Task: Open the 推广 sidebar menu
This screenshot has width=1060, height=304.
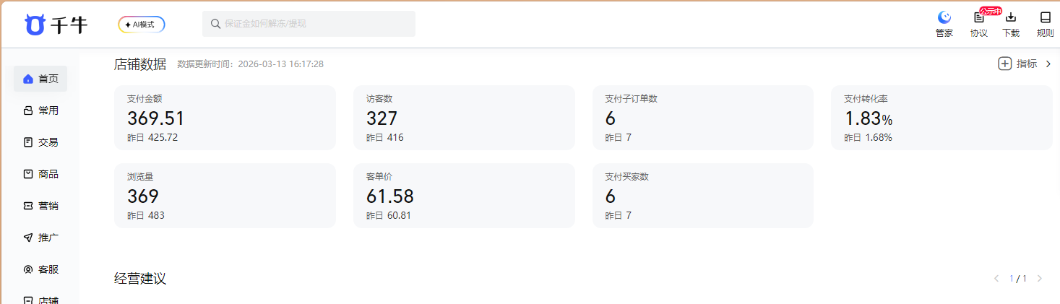Action: pyautogui.click(x=40, y=238)
